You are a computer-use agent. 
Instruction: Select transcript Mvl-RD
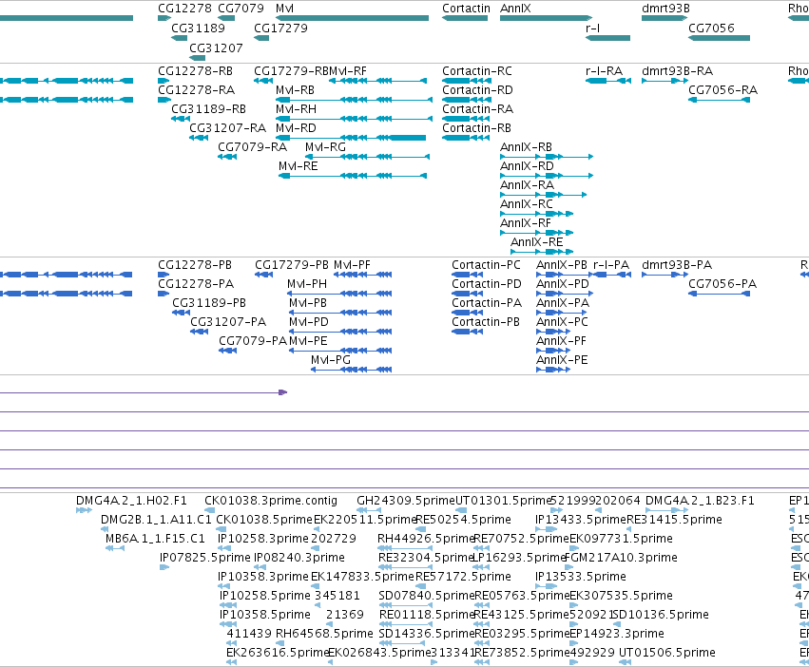click(x=351, y=138)
